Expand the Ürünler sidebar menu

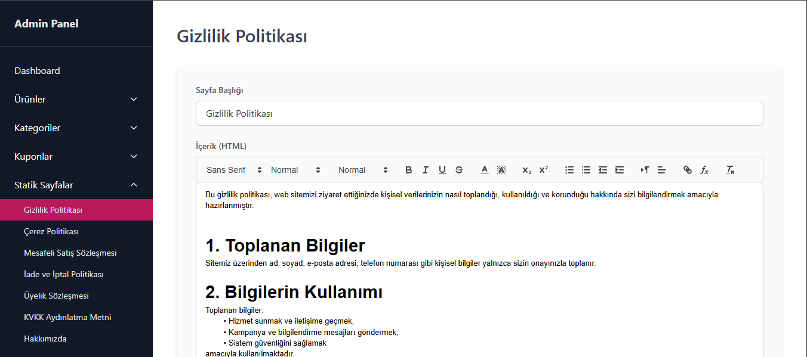tap(76, 99)
